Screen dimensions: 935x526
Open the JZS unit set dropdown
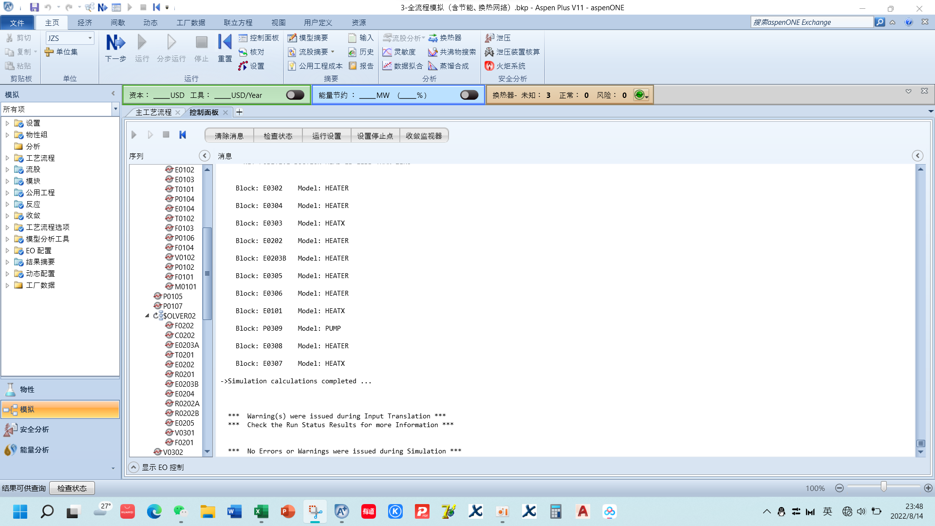click(x=90, y=38)
